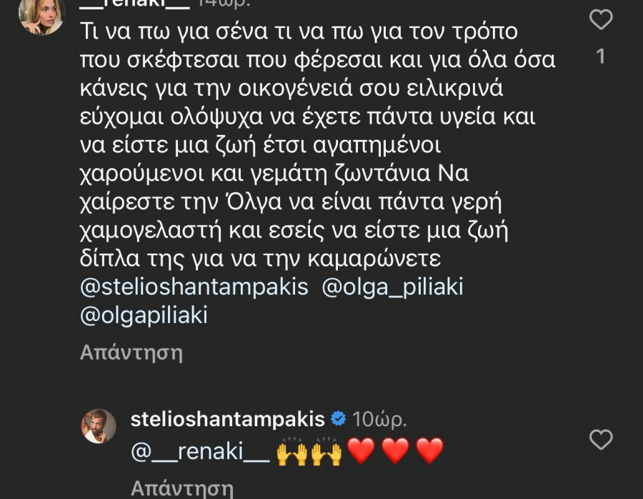Image resolution: width=643 pixels, height=499 pixels.
Task: Open the stelioshantampakis username in the reply
Action: click(228, 419)
